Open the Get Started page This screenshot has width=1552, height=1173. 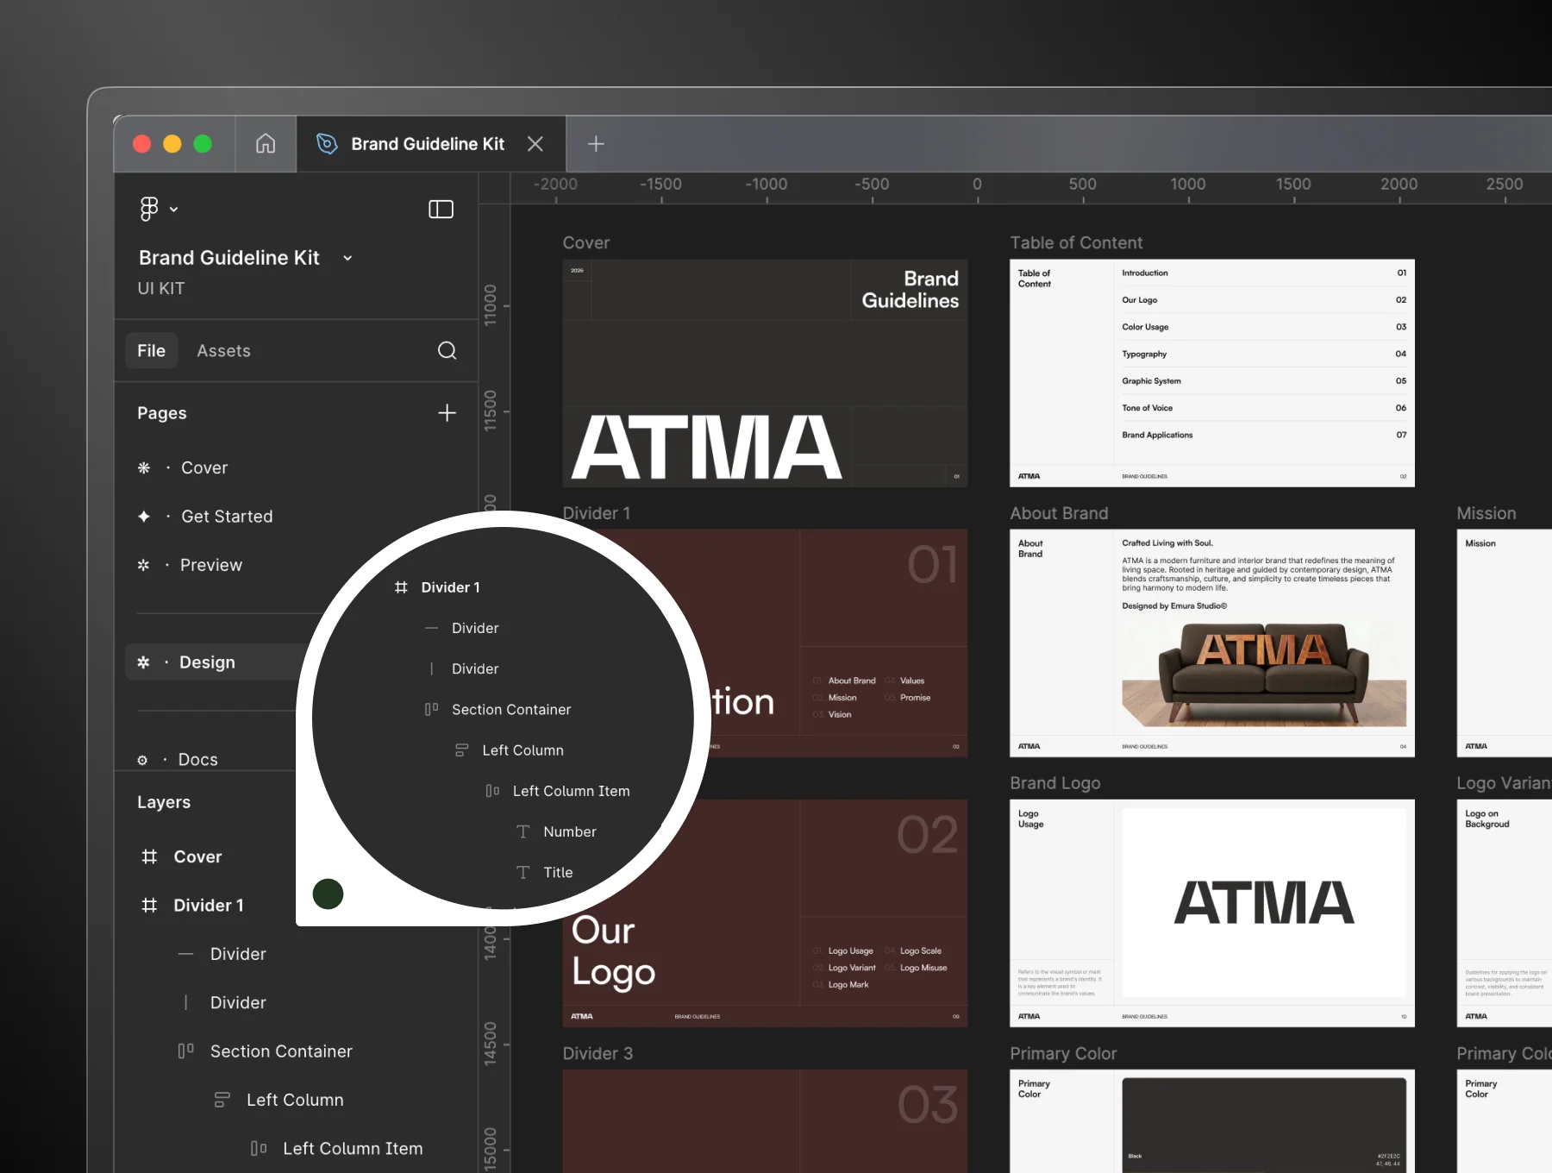(x=227, y=516)
